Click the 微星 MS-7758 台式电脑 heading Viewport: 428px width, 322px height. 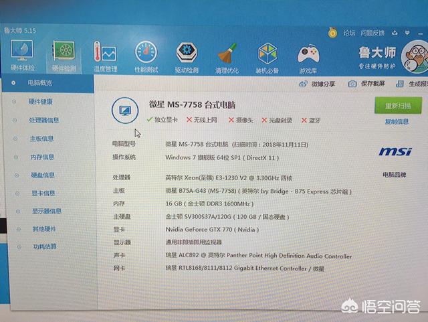tap(192, 104)
